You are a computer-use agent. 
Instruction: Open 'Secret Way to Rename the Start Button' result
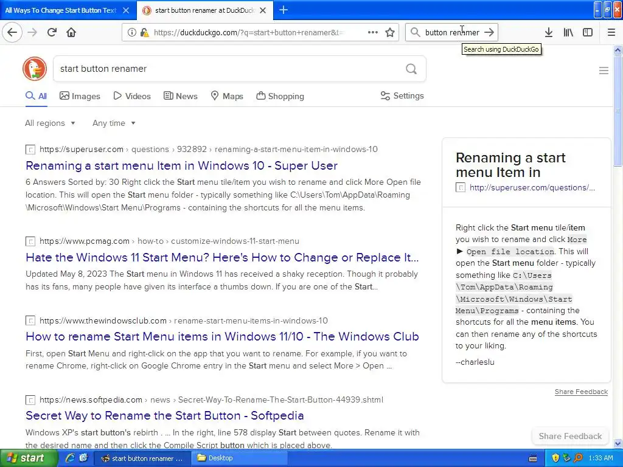pyautogui.click(x=164, y=415)
